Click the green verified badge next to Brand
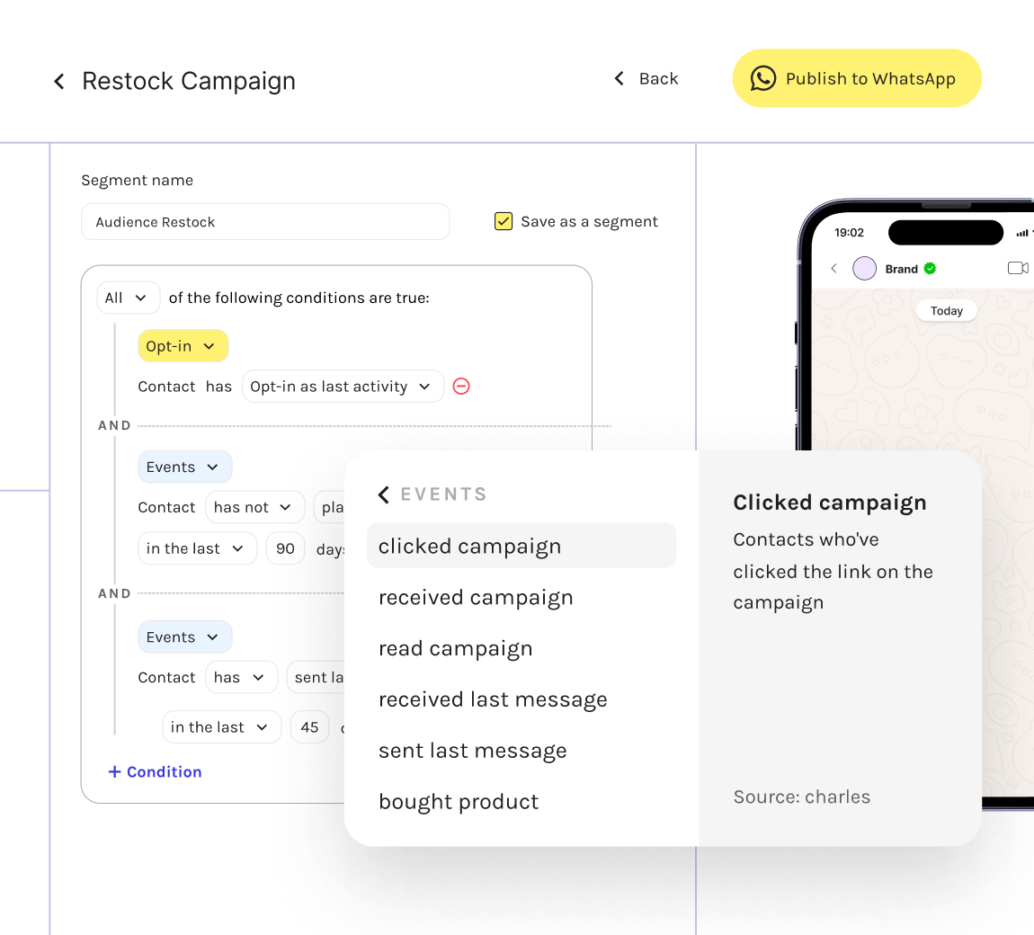Screen dimensions: 1034x935 [x=930, y=269]
